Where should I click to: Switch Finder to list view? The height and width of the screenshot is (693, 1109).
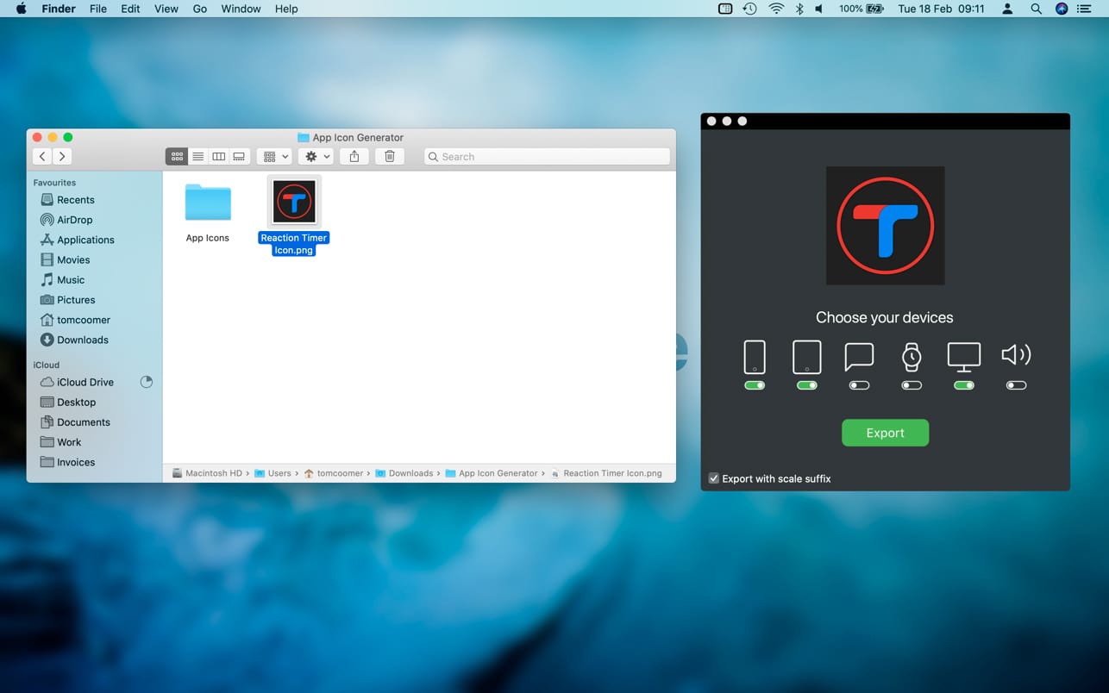tap(197, 156)
